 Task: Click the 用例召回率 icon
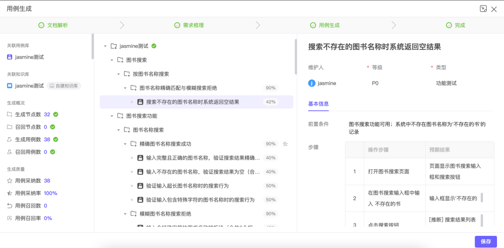(10, 218)
